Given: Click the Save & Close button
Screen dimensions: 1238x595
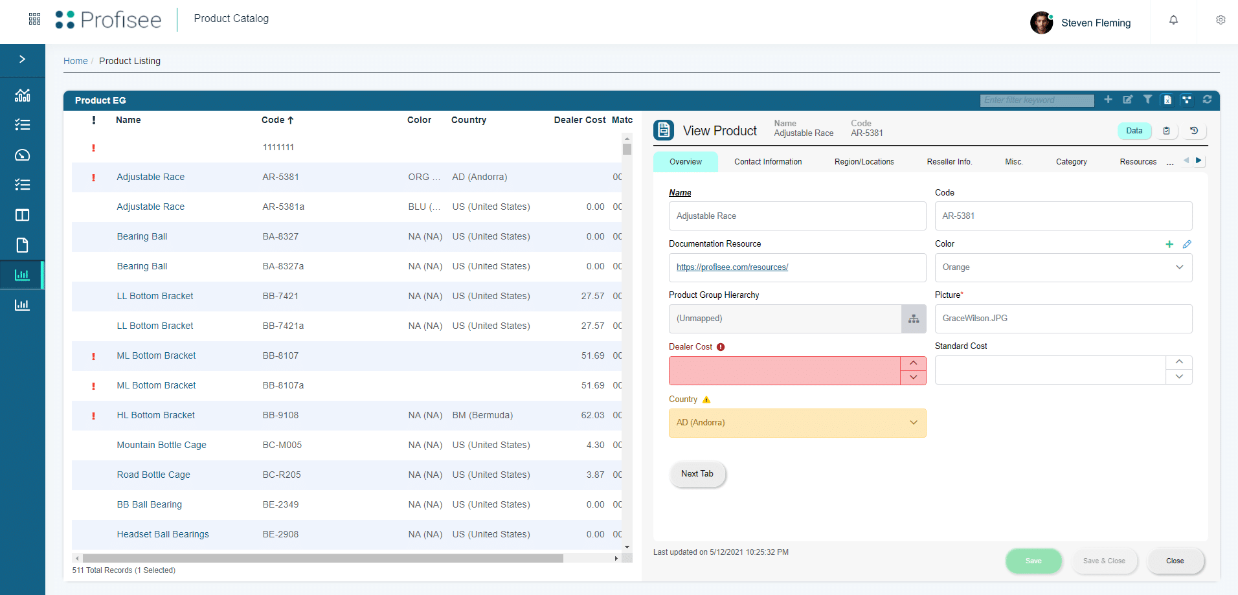Looking at the screenshot, I should click(x=1104, y=561).
